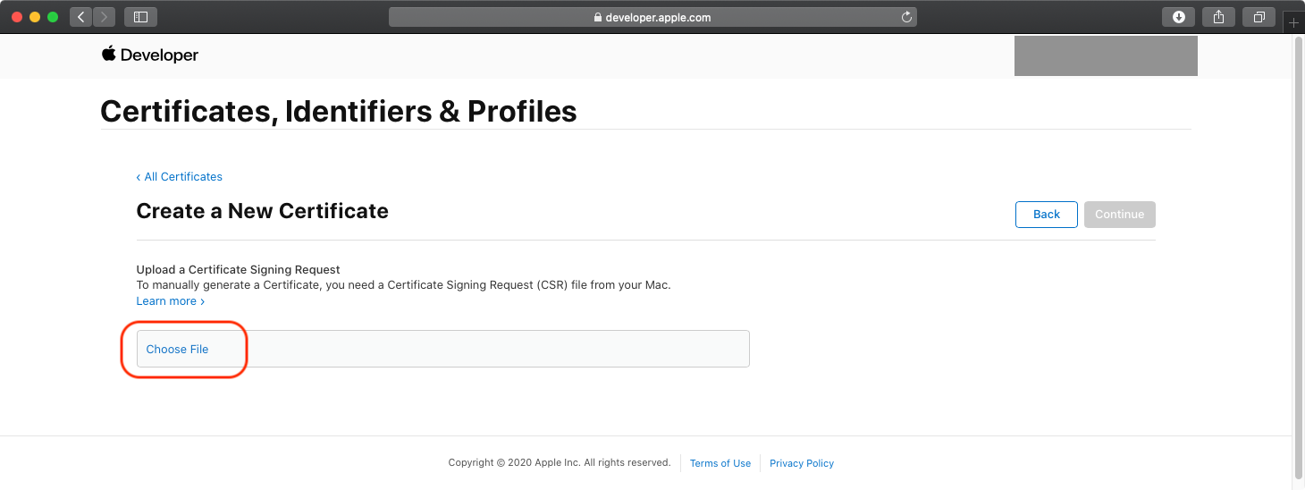Go back to All Certificates

coord(180,177)
